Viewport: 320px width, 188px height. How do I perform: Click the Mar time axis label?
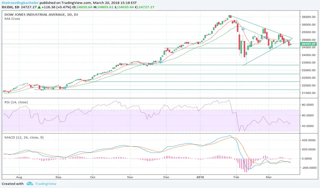click(269, 177)
